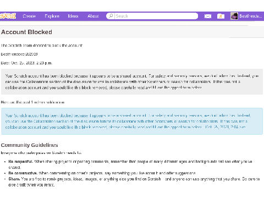264x198 pixels.
Task: Open the About menu item
Action: coord(93,16)
